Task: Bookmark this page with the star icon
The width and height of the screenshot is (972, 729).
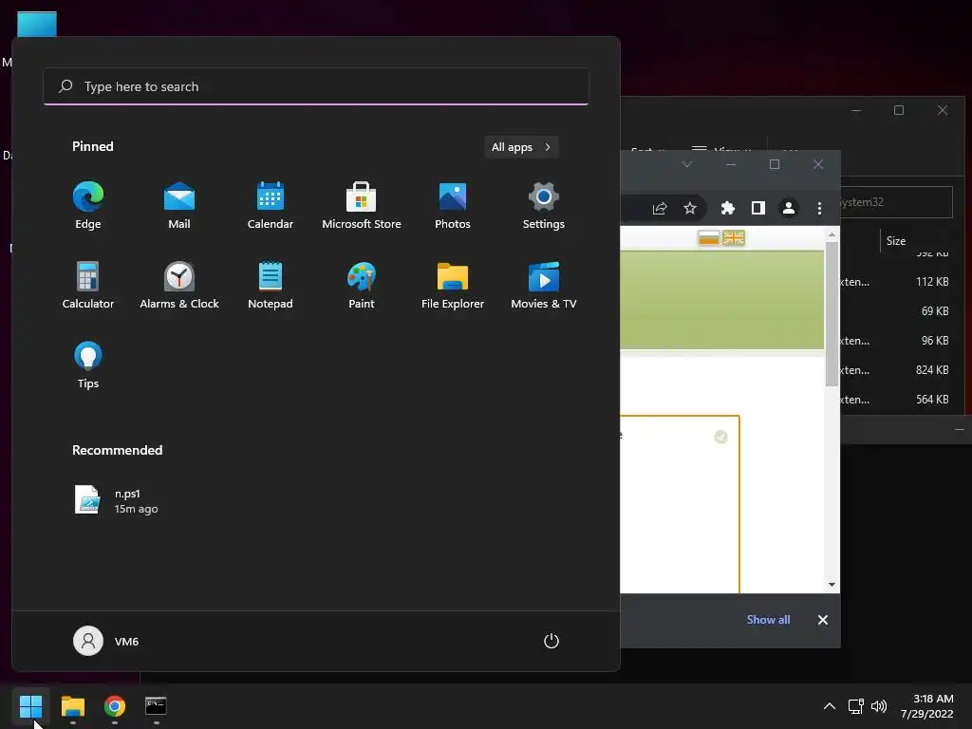Action: pyautogui.click(x=690, y=208)
